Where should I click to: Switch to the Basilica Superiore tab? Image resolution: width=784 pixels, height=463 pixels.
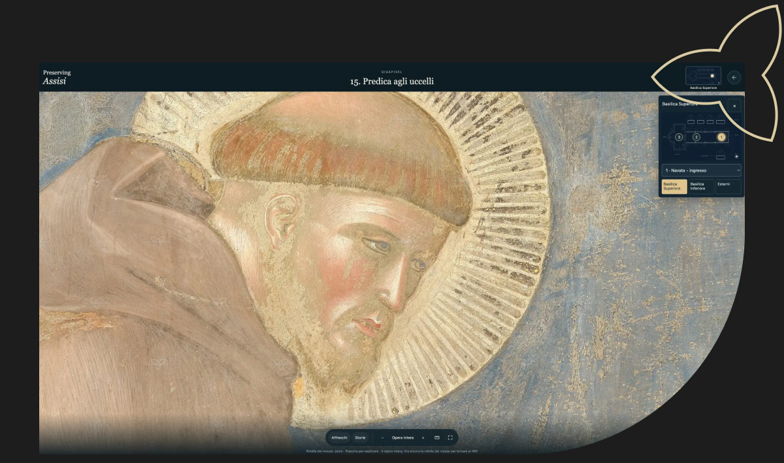coord(674,187)
